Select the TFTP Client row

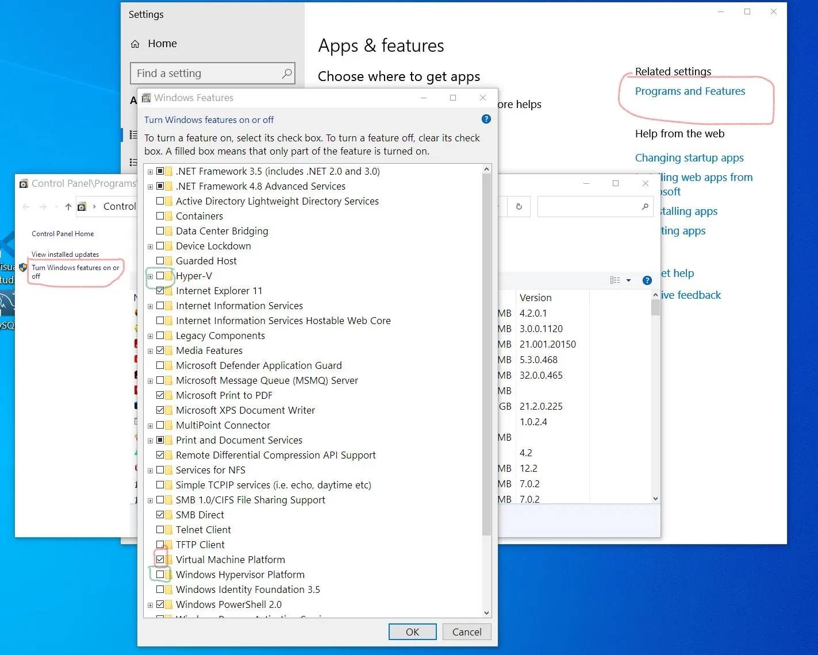200,545
